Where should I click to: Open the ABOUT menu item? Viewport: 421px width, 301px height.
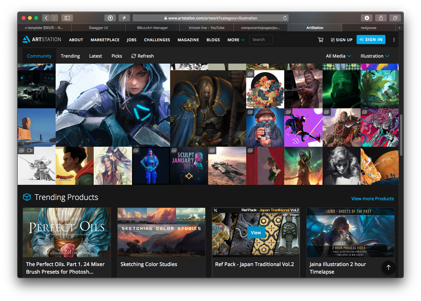point(76,40)
